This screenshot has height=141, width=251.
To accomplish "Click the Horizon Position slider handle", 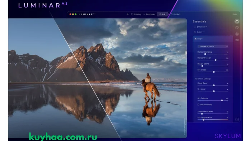I will pos(216,60).
